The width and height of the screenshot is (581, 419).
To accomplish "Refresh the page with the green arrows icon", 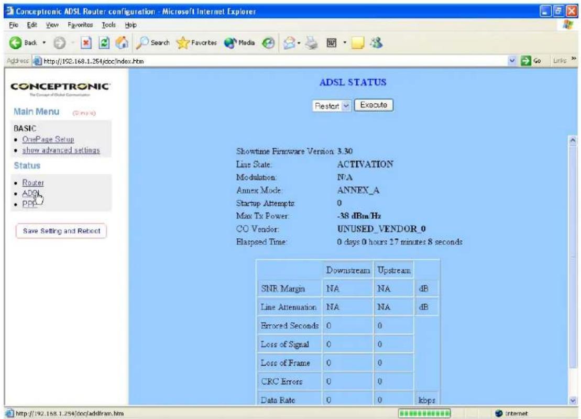I will 104,43.
